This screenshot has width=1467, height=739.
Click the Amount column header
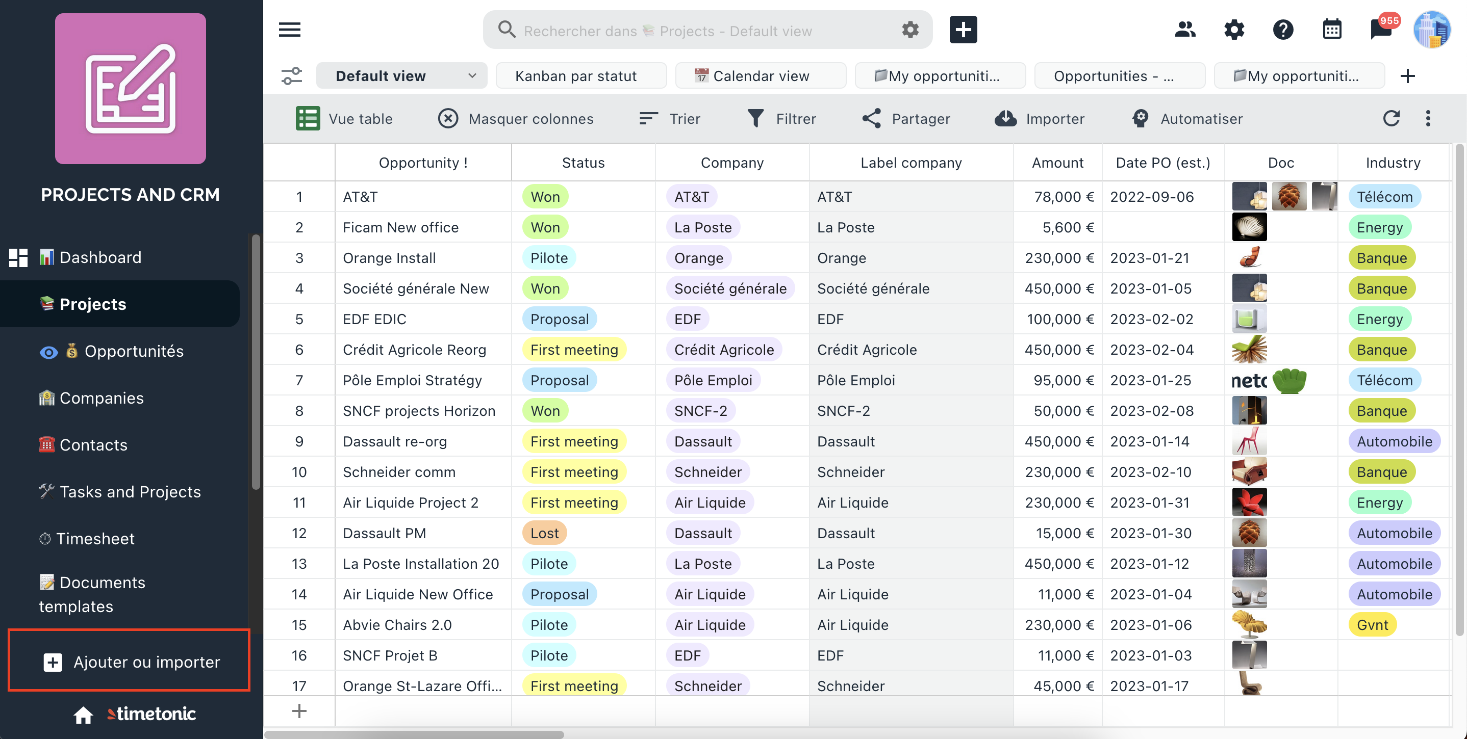pos(1057,163)
